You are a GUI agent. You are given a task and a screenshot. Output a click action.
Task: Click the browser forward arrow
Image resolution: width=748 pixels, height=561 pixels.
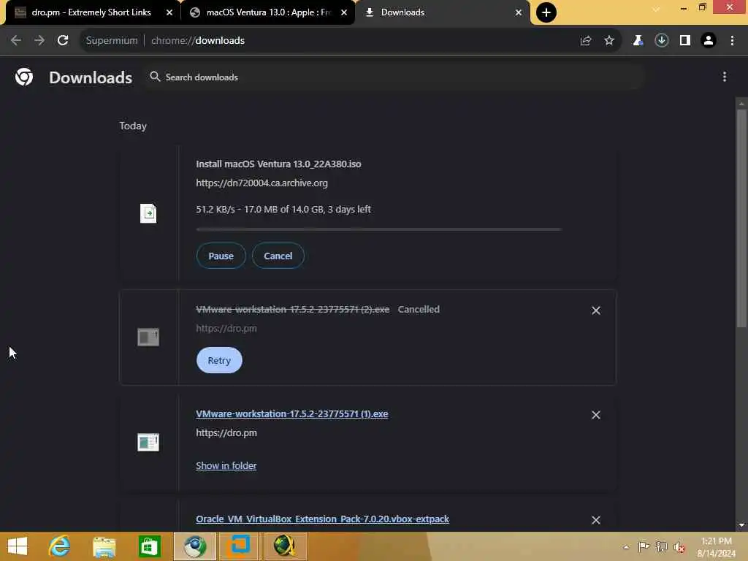pyautogui.click(x=39, y=41)
